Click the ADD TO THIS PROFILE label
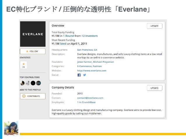The image size is (186, 139). pyautogui.click(x=30, y=90)
